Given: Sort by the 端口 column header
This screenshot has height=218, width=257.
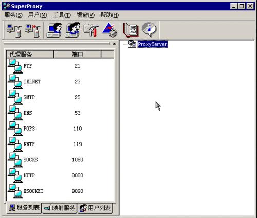Looking at the screenshot, I should coord(77,55).
